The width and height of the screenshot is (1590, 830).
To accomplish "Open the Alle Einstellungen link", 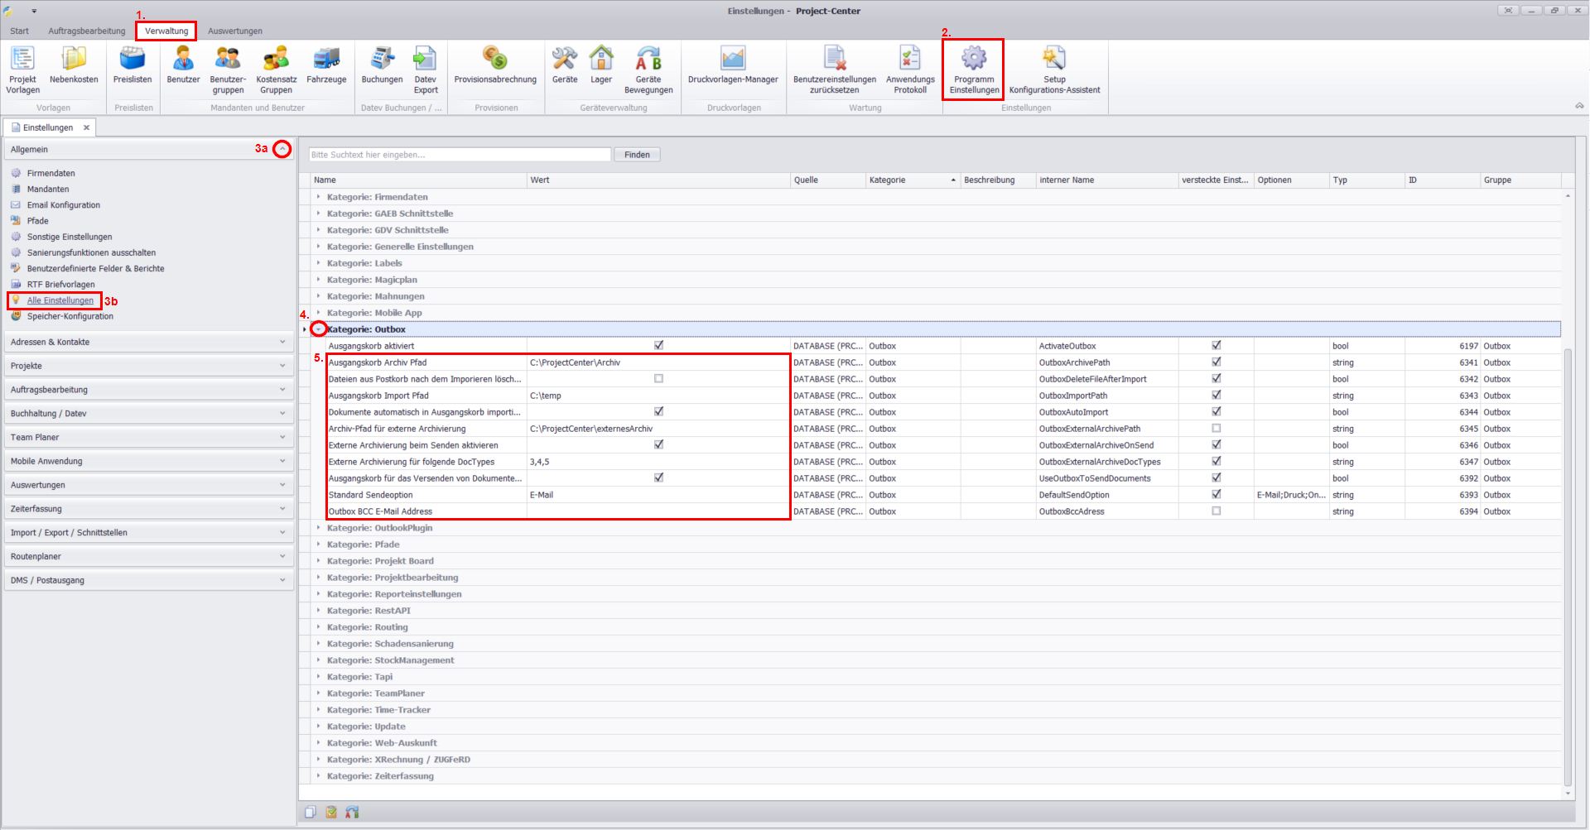I will [60, 300].
